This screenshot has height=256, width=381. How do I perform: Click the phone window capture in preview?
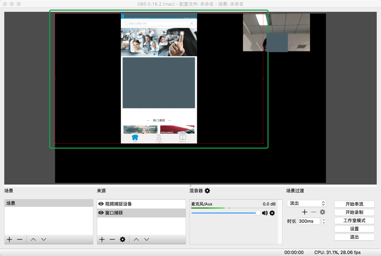coord(159,79)
